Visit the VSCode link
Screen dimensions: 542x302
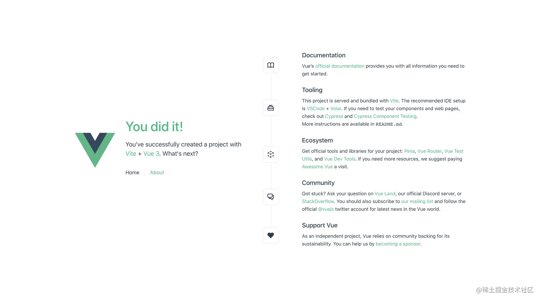(316, 108)
